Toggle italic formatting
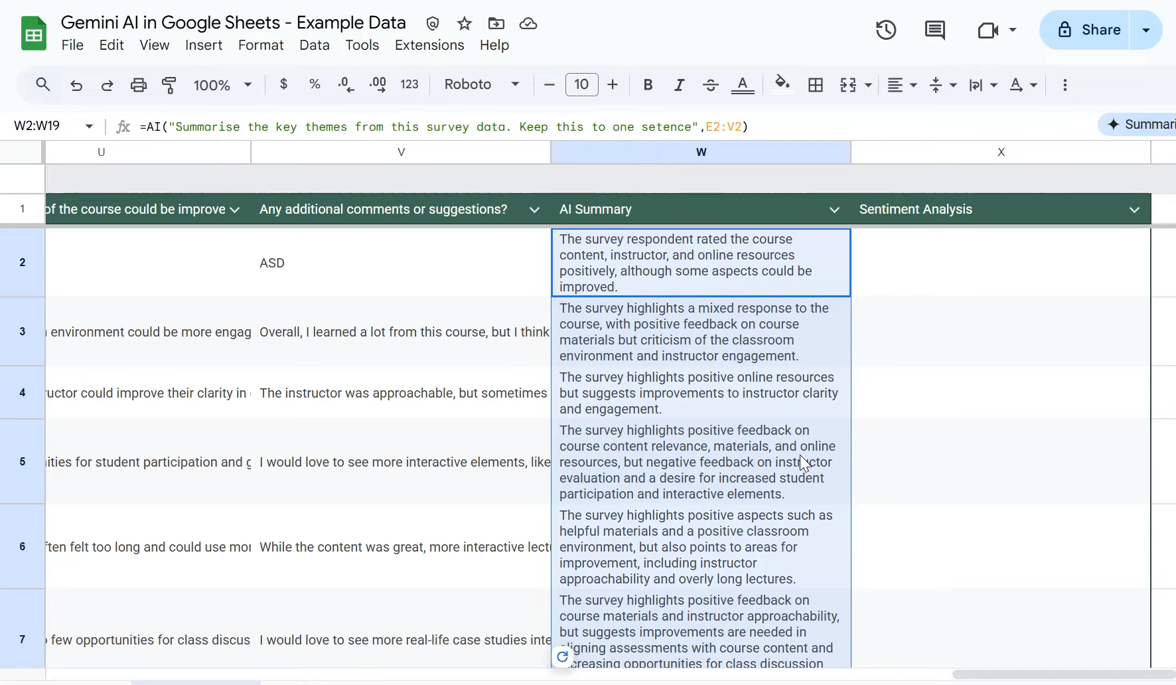Viewport: 1176px width, 685px height. click(x=679, y=85)
